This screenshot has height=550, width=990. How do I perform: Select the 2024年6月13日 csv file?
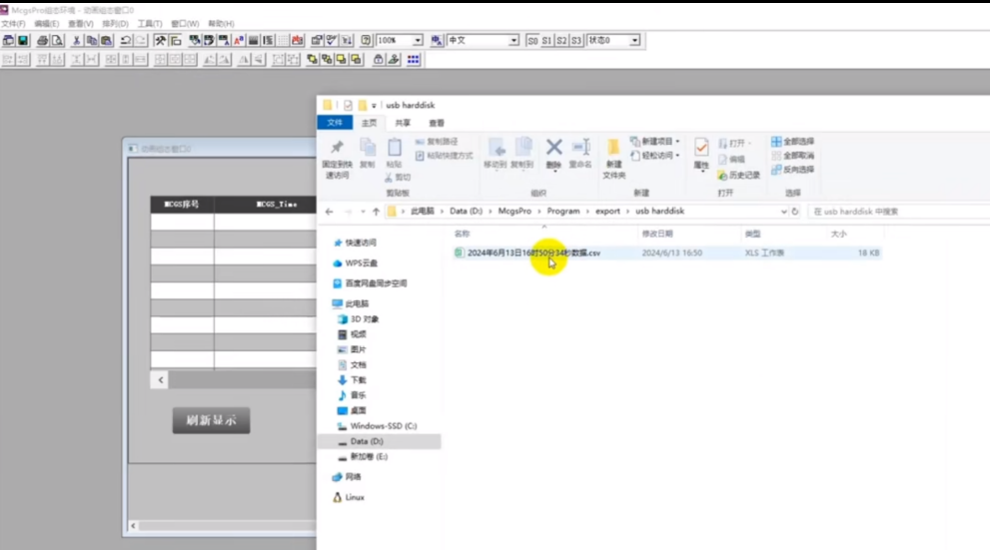[533, 254]
